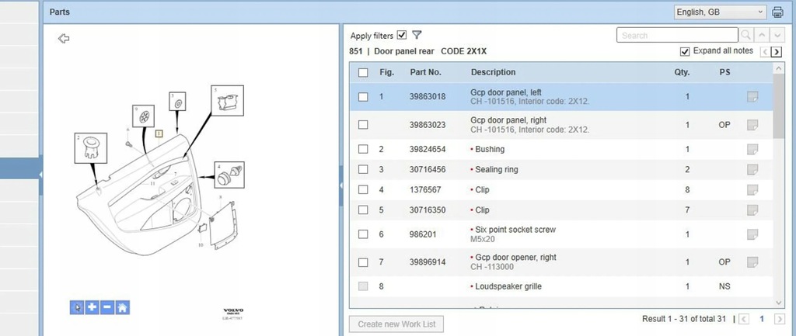The height and width of the screenshot is (336, 796).
Task: Click the print icon
Action: (777, 12)
